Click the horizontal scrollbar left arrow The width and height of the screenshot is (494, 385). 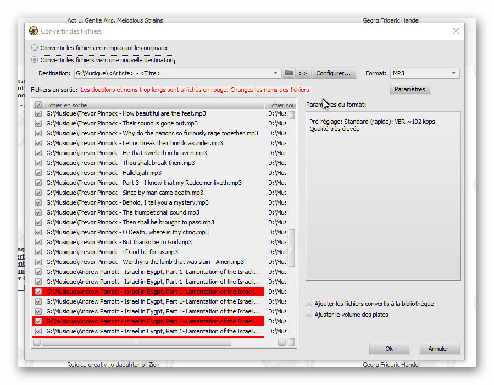(x=37, y=342)
